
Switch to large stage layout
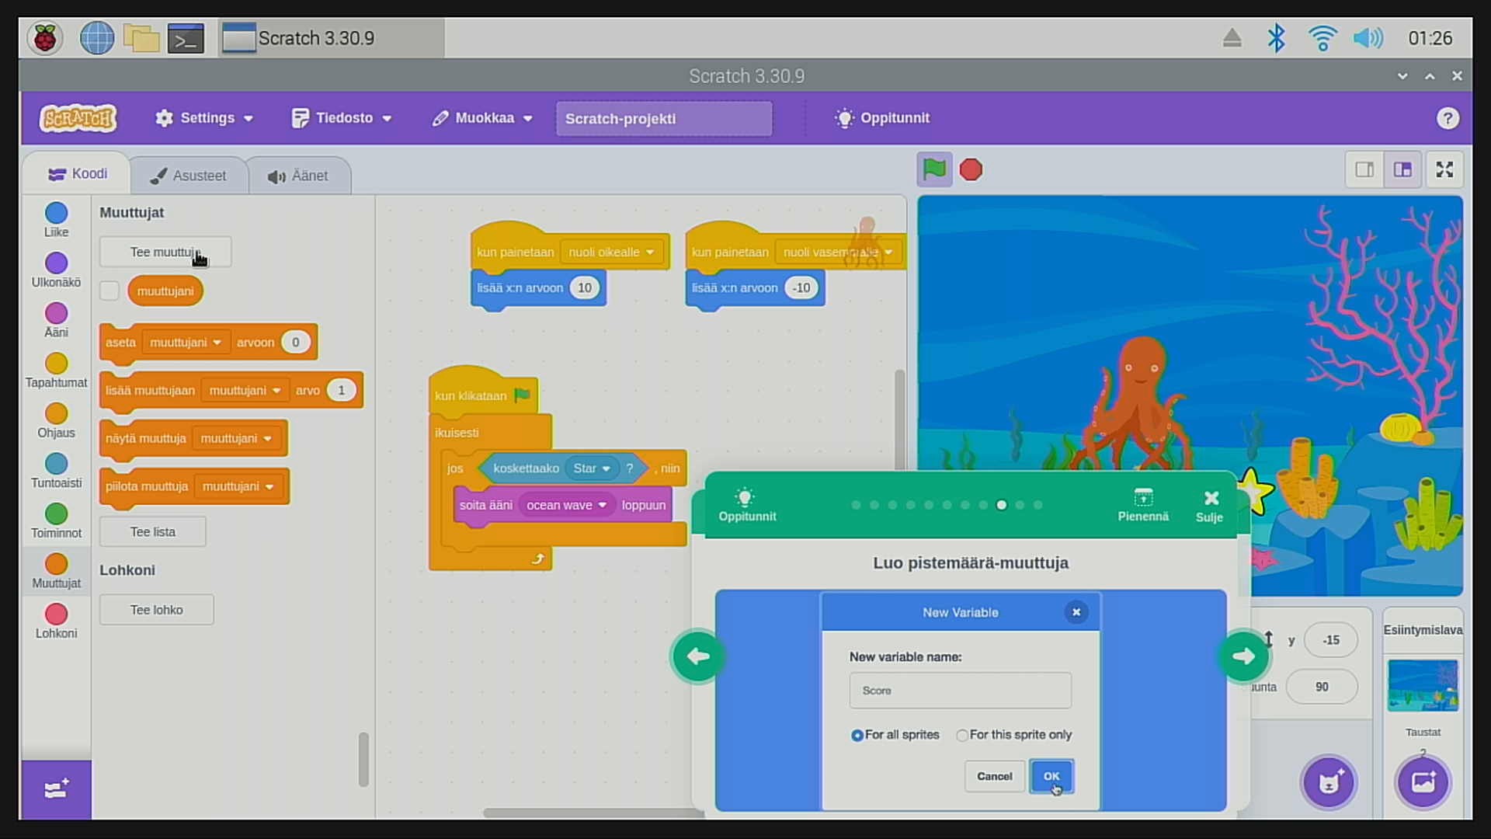[1402, 169]
